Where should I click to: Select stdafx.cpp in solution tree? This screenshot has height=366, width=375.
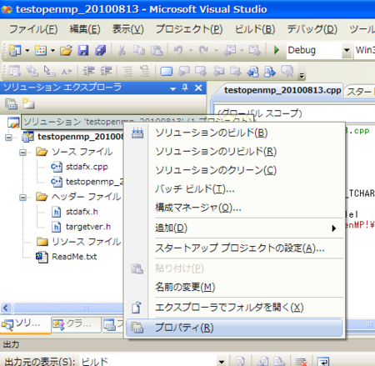tap(87, 167)
